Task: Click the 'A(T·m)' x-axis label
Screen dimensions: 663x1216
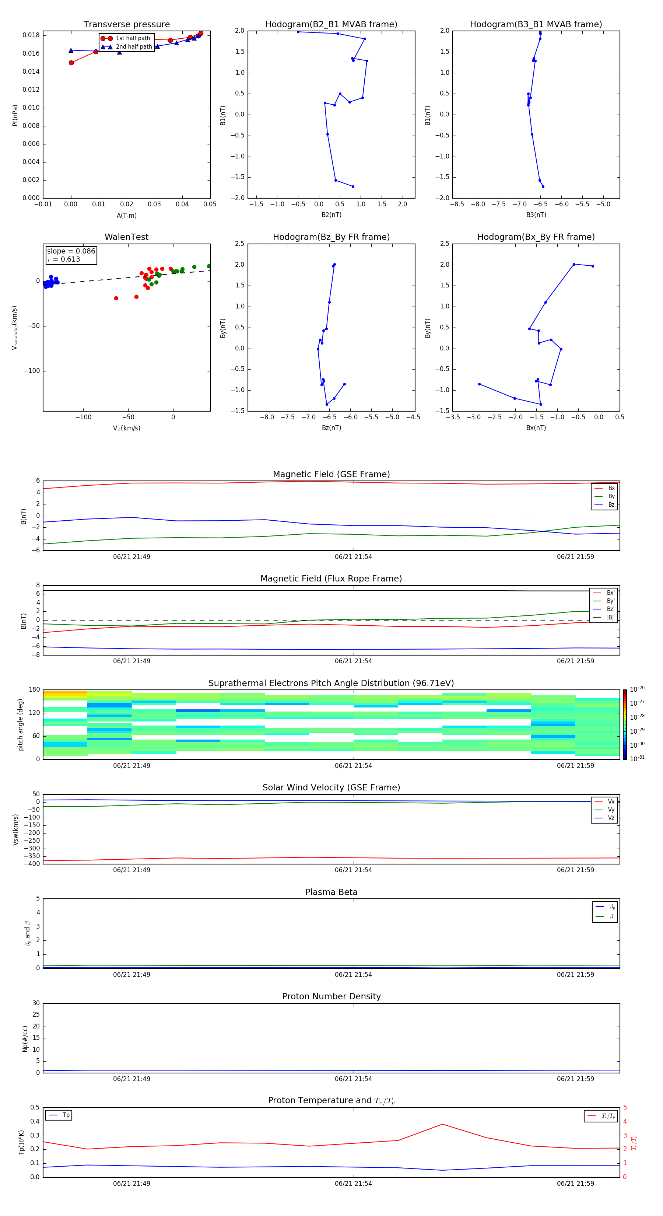Action: coord(126,215)
